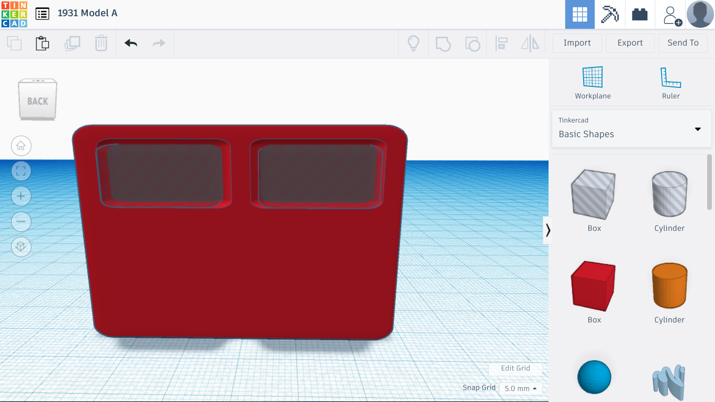
Task: Open the Blocks pickaxe mode
Action: (x=610, y=14)
